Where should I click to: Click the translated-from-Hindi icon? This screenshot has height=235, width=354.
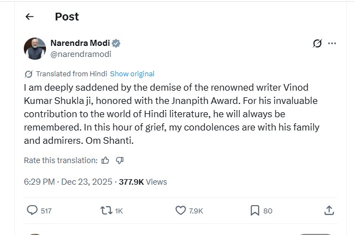tap(29, 74)
